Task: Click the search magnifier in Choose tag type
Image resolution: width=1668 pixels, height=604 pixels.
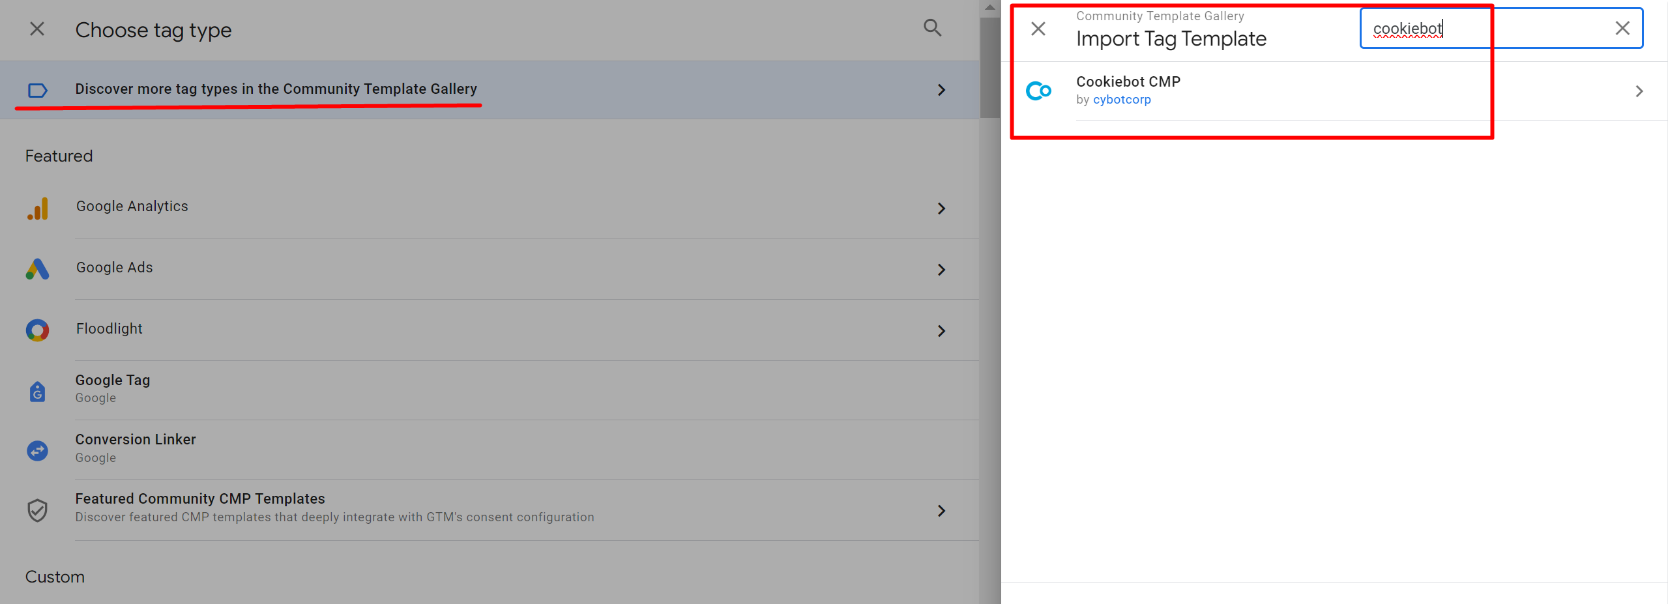Action: pos(932,28)
